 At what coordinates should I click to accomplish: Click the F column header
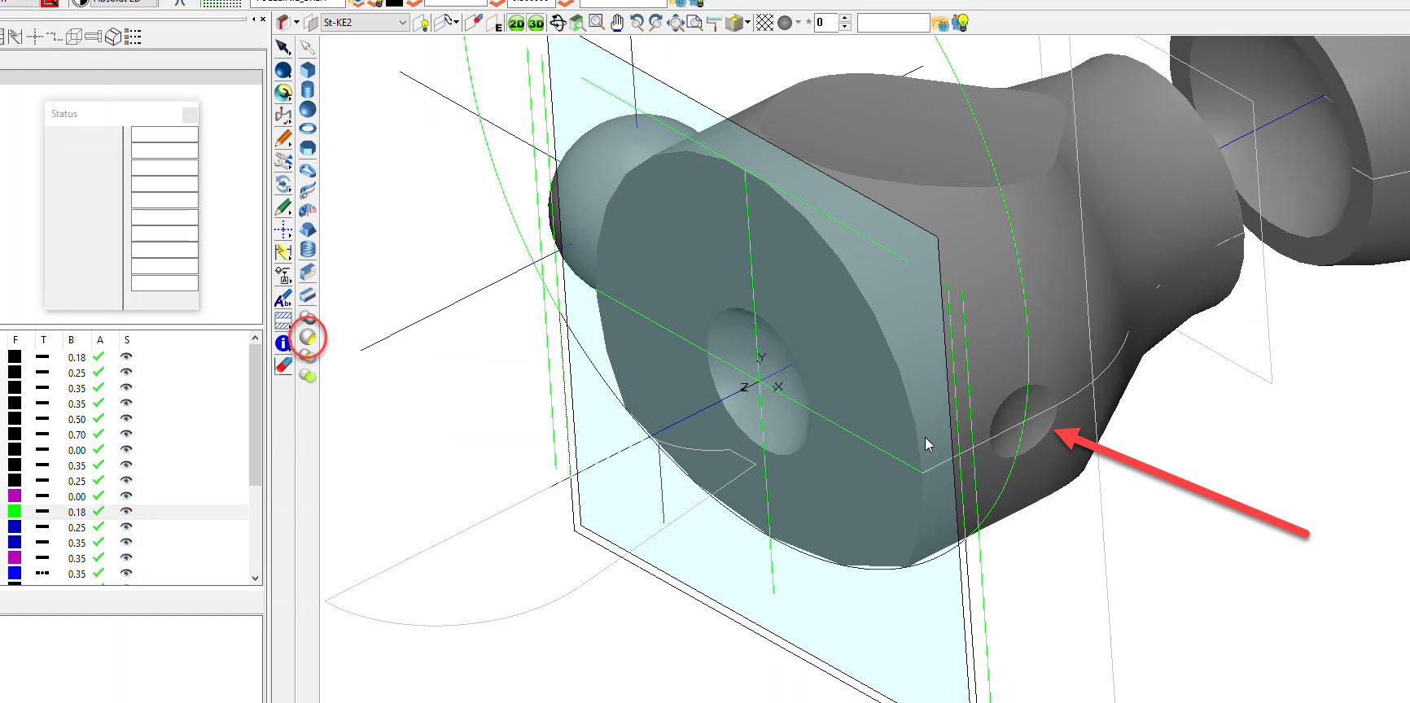click(x=15, y=340)
